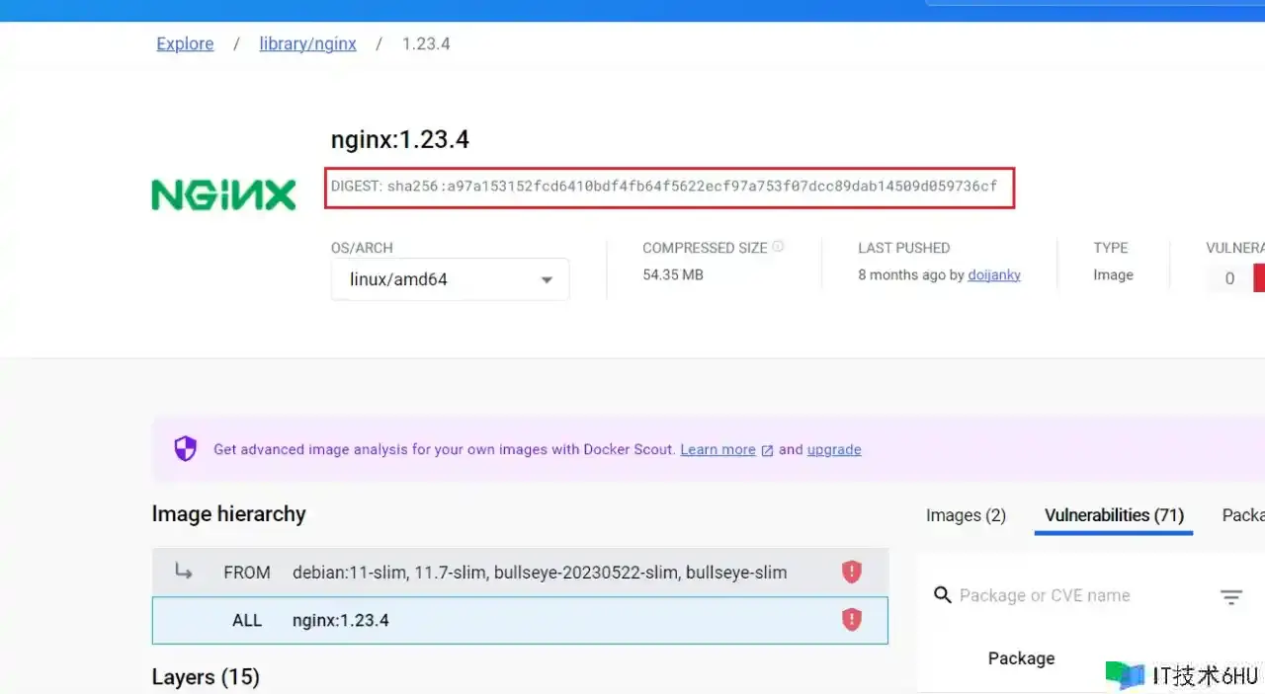Select the ALL nginx:1.23.4 hierarchy row
Image resolution: width=1265 pixels, height=694 pixels.
tap(520, 621)
